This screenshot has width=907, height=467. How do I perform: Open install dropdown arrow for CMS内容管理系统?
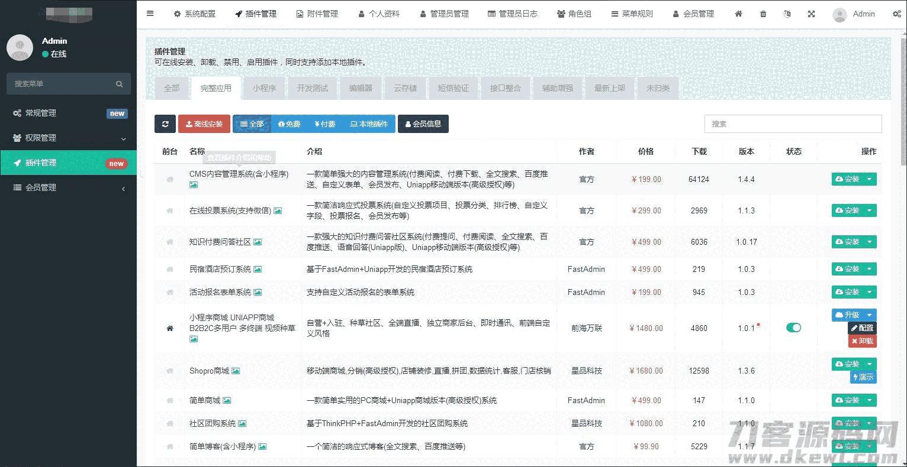coord(869,179)
